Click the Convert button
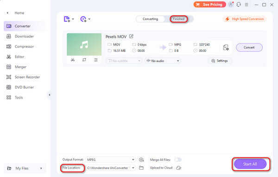Viewport: 278px width, 177px height. click(249, 48)
